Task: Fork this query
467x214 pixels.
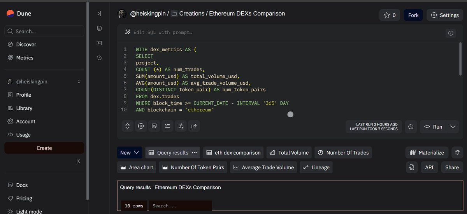Action: [413, 15]
